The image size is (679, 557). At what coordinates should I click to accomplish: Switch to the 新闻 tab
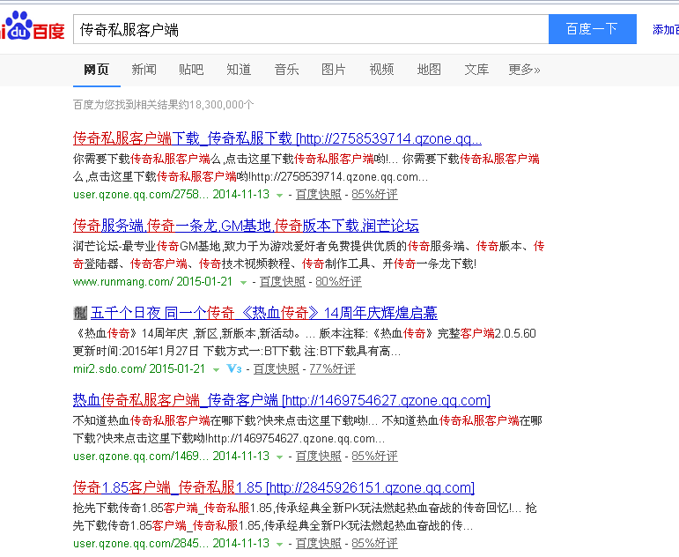[144, 70]
